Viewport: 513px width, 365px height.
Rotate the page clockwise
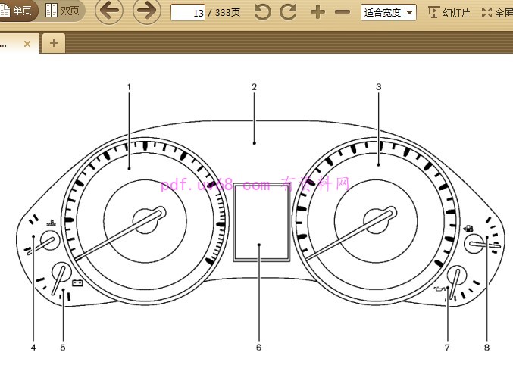pos(289,12)
